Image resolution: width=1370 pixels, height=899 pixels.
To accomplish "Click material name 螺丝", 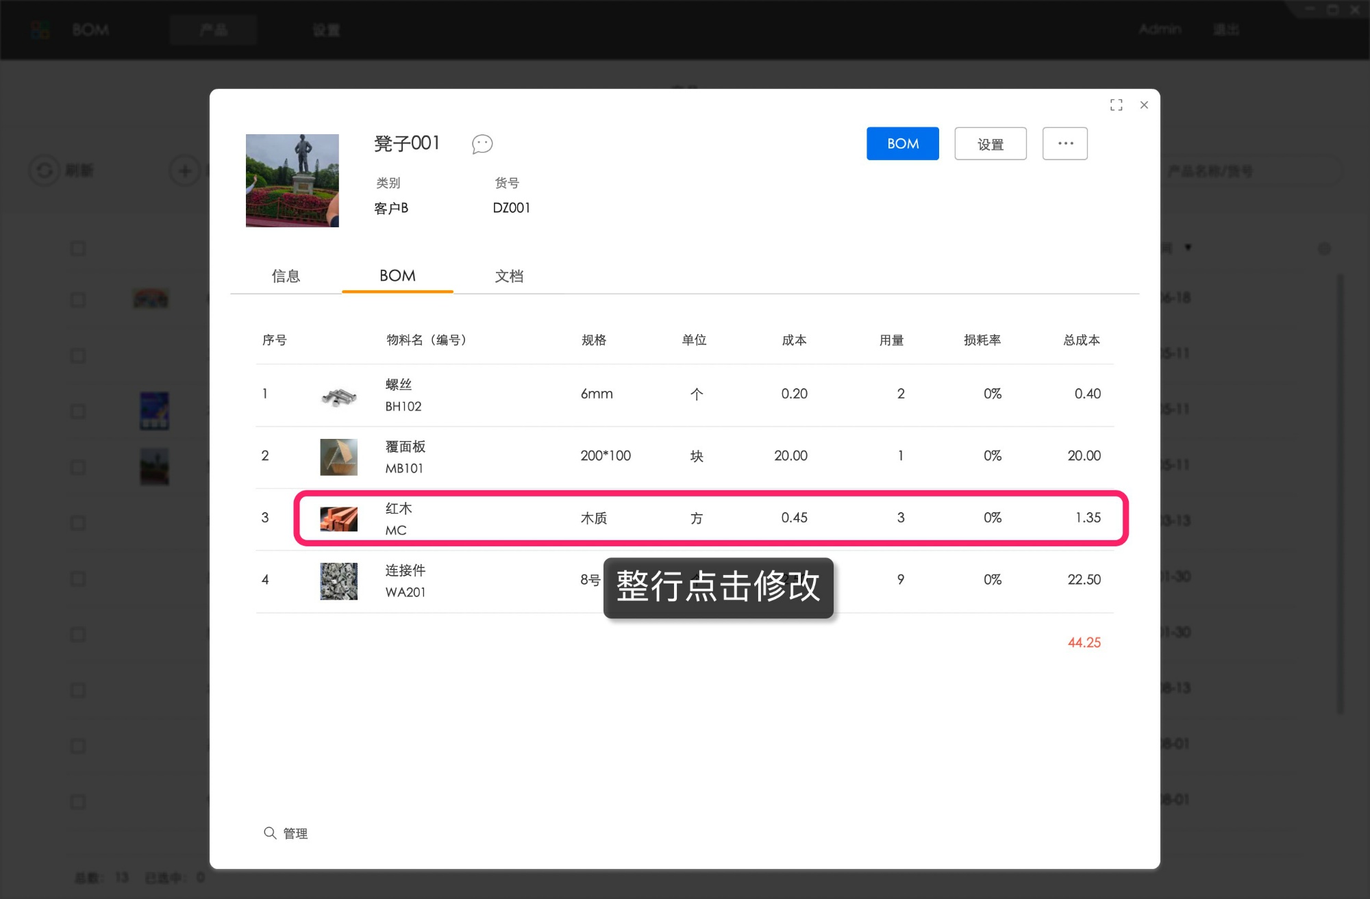I will coord(399,385).
